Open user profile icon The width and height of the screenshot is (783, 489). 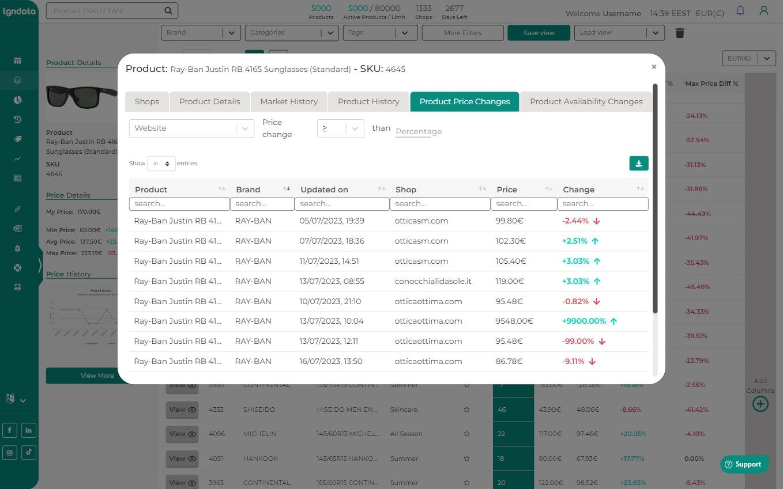click(764, 11)
